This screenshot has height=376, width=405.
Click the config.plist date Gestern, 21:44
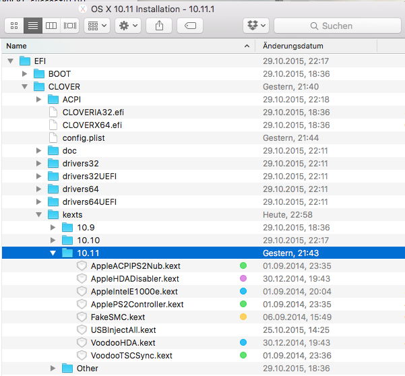click(290, 138)
